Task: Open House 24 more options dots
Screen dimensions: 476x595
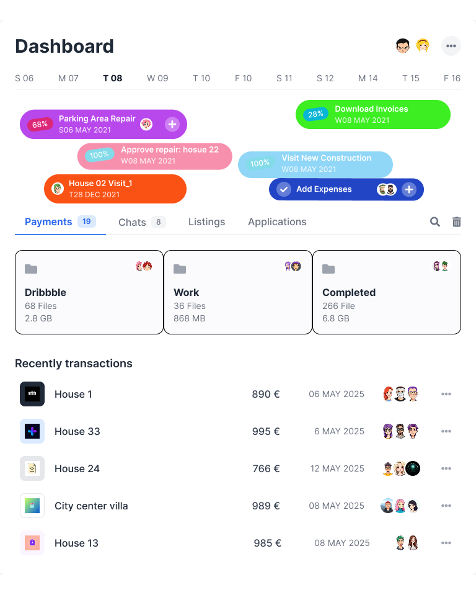Action: pos(446,468)
